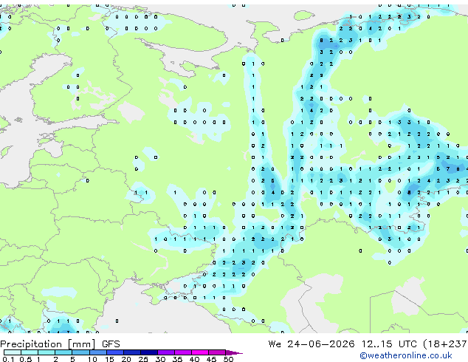The height and width of the screenshot is (362, 468).
Task: Click the legend label 35
Action: (178, 359)
